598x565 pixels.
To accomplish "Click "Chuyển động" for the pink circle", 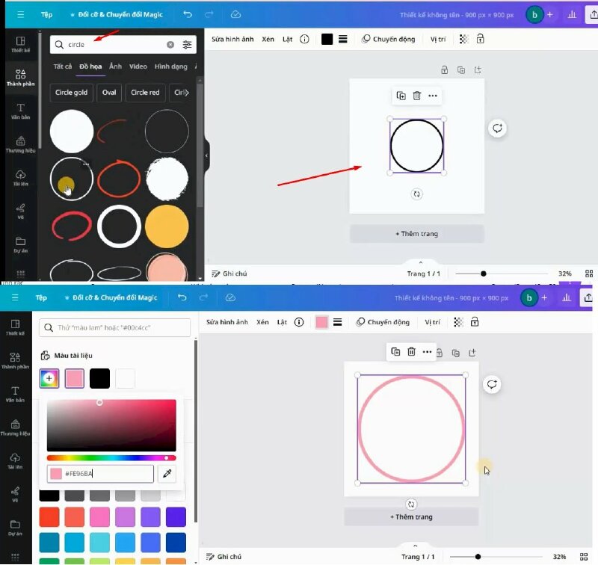I will [383, 322].
